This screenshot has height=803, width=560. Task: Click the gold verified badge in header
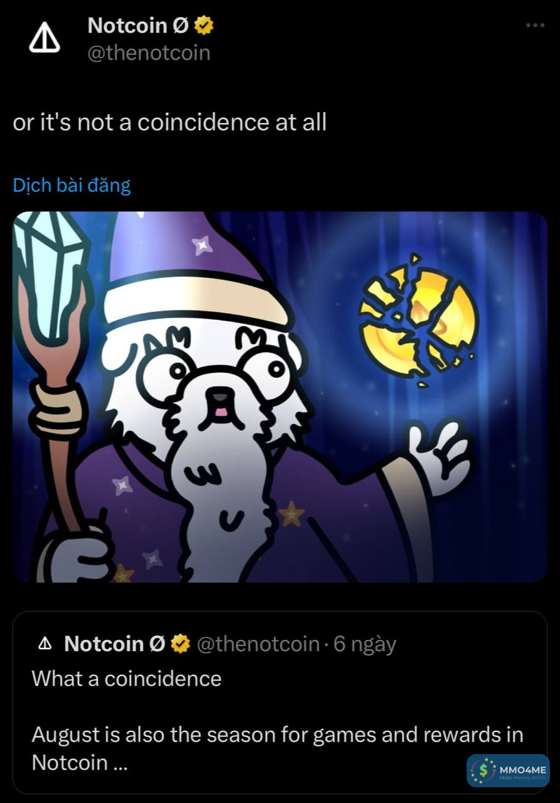click(x=204, y=26)
